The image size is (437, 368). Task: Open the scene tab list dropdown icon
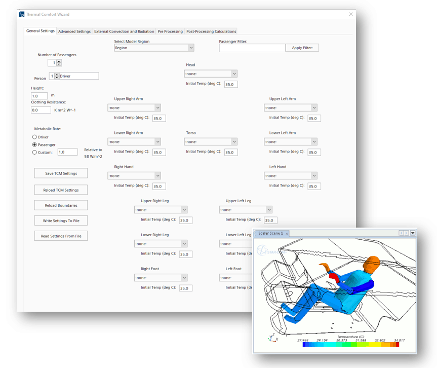click(413, 233)
